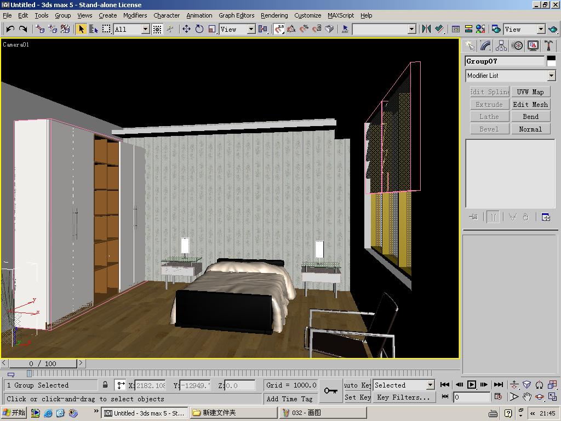Switch to the Create command panel tab
Screen dimensions: 561x421
click(470, 46)
